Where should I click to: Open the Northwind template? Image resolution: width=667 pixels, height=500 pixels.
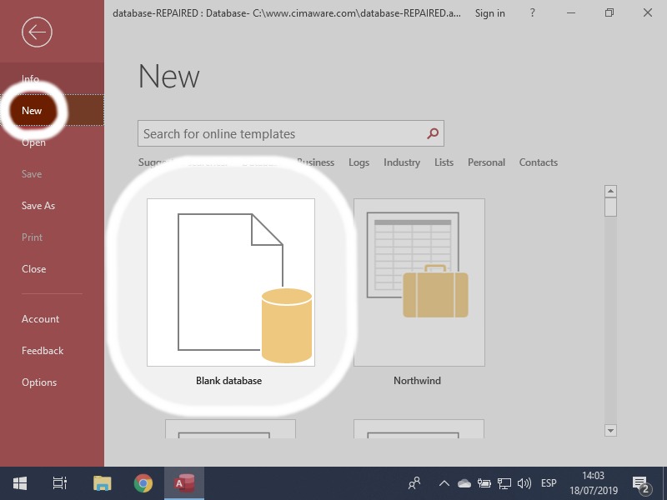[419, 282]
